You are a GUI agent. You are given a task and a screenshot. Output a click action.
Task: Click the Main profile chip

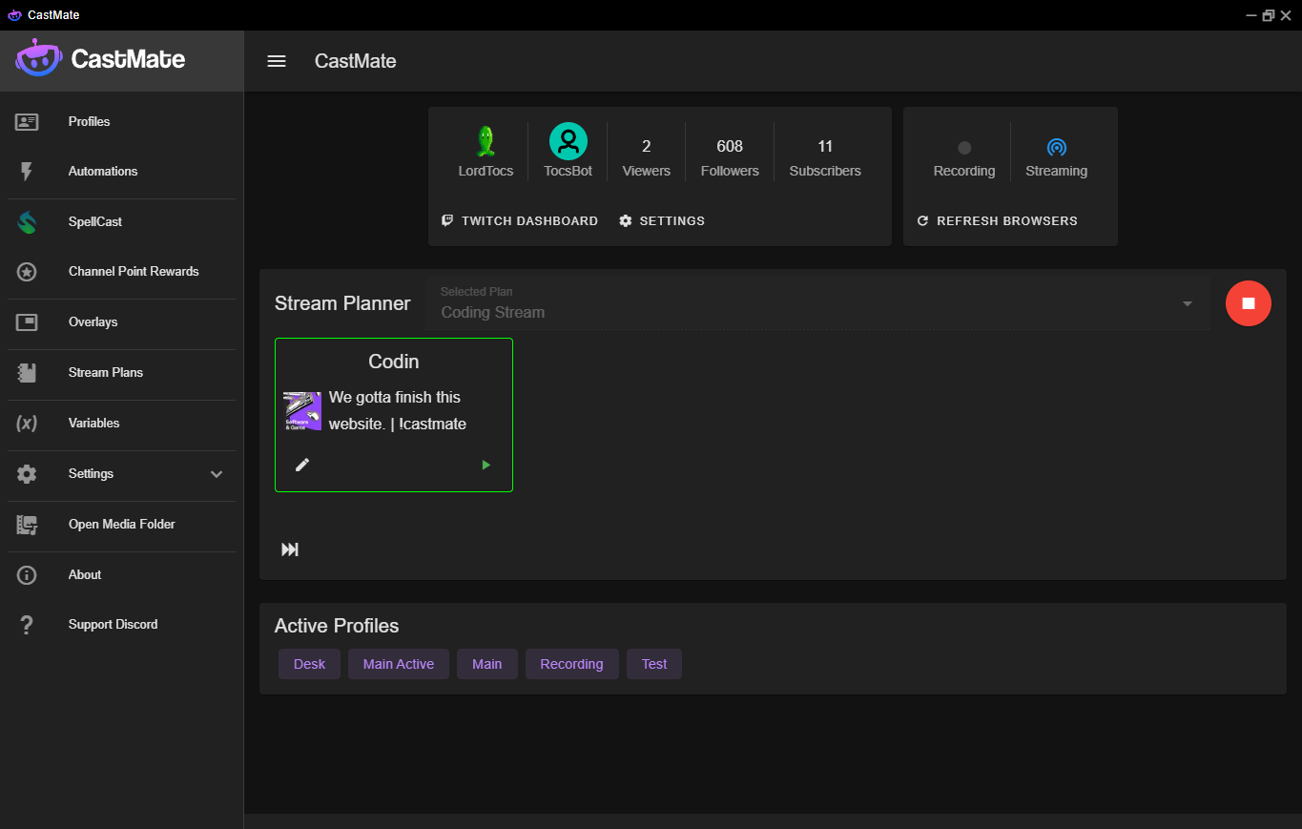(x=486, y=664)
